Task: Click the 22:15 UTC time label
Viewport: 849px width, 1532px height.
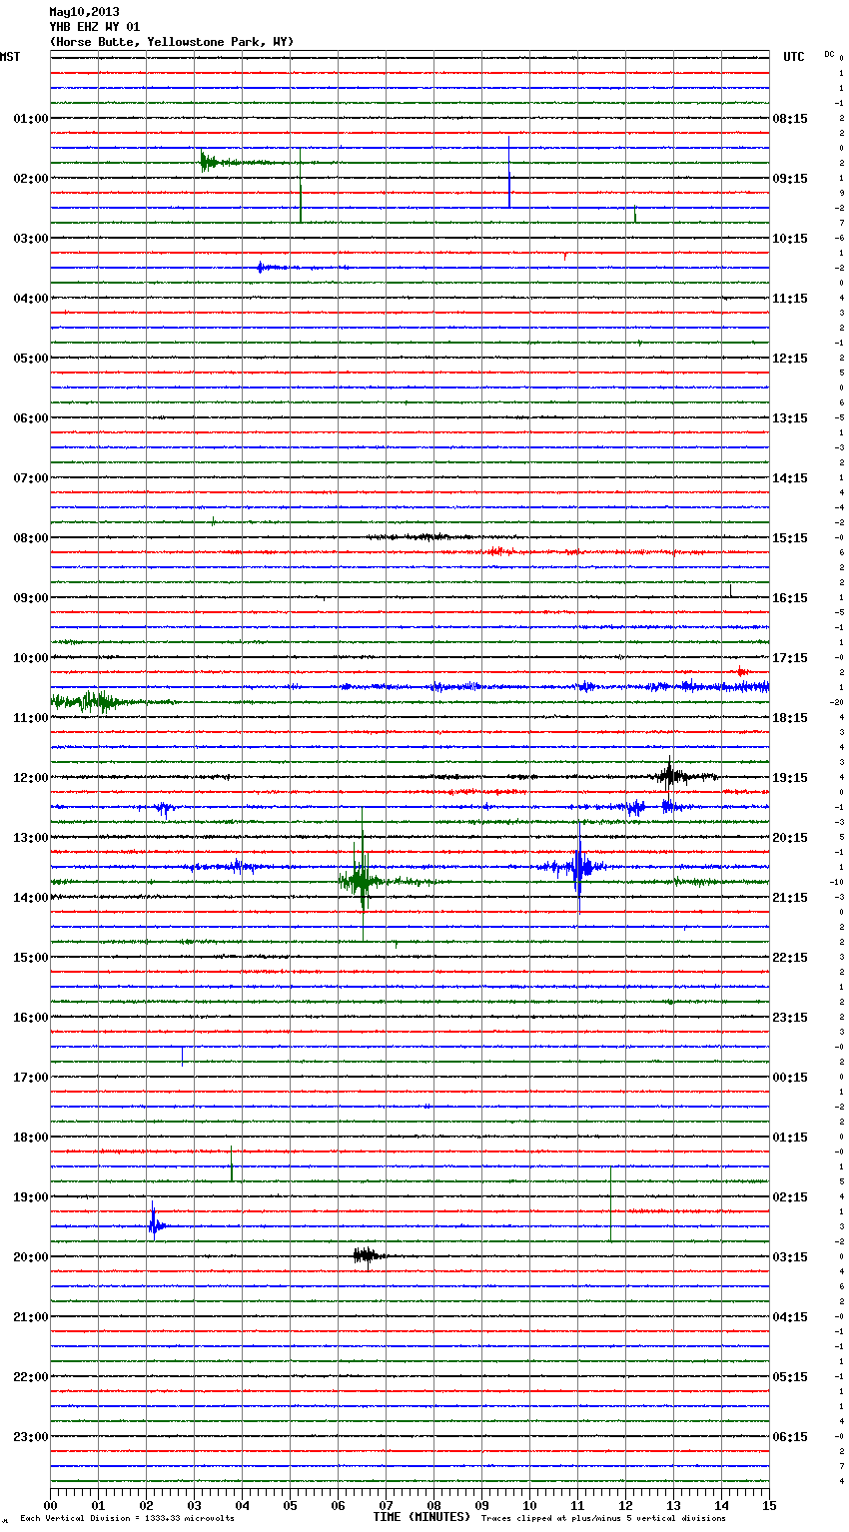Action: click(x=790, y=958)
